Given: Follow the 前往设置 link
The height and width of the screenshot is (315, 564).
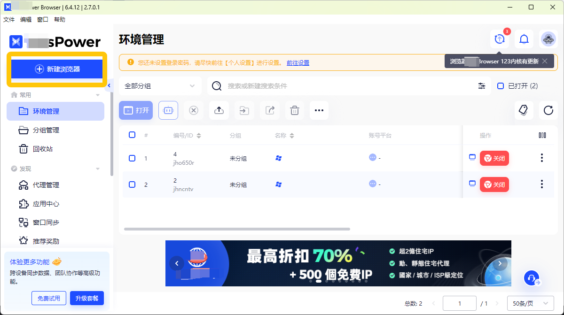Looking at the screenshot, I should click(298, 63).
